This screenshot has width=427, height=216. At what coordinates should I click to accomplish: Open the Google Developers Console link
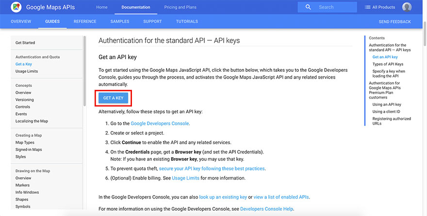coord(160,123)
